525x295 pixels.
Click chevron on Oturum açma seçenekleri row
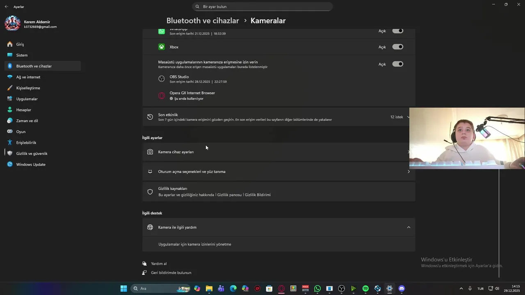(x=409, y=172)
